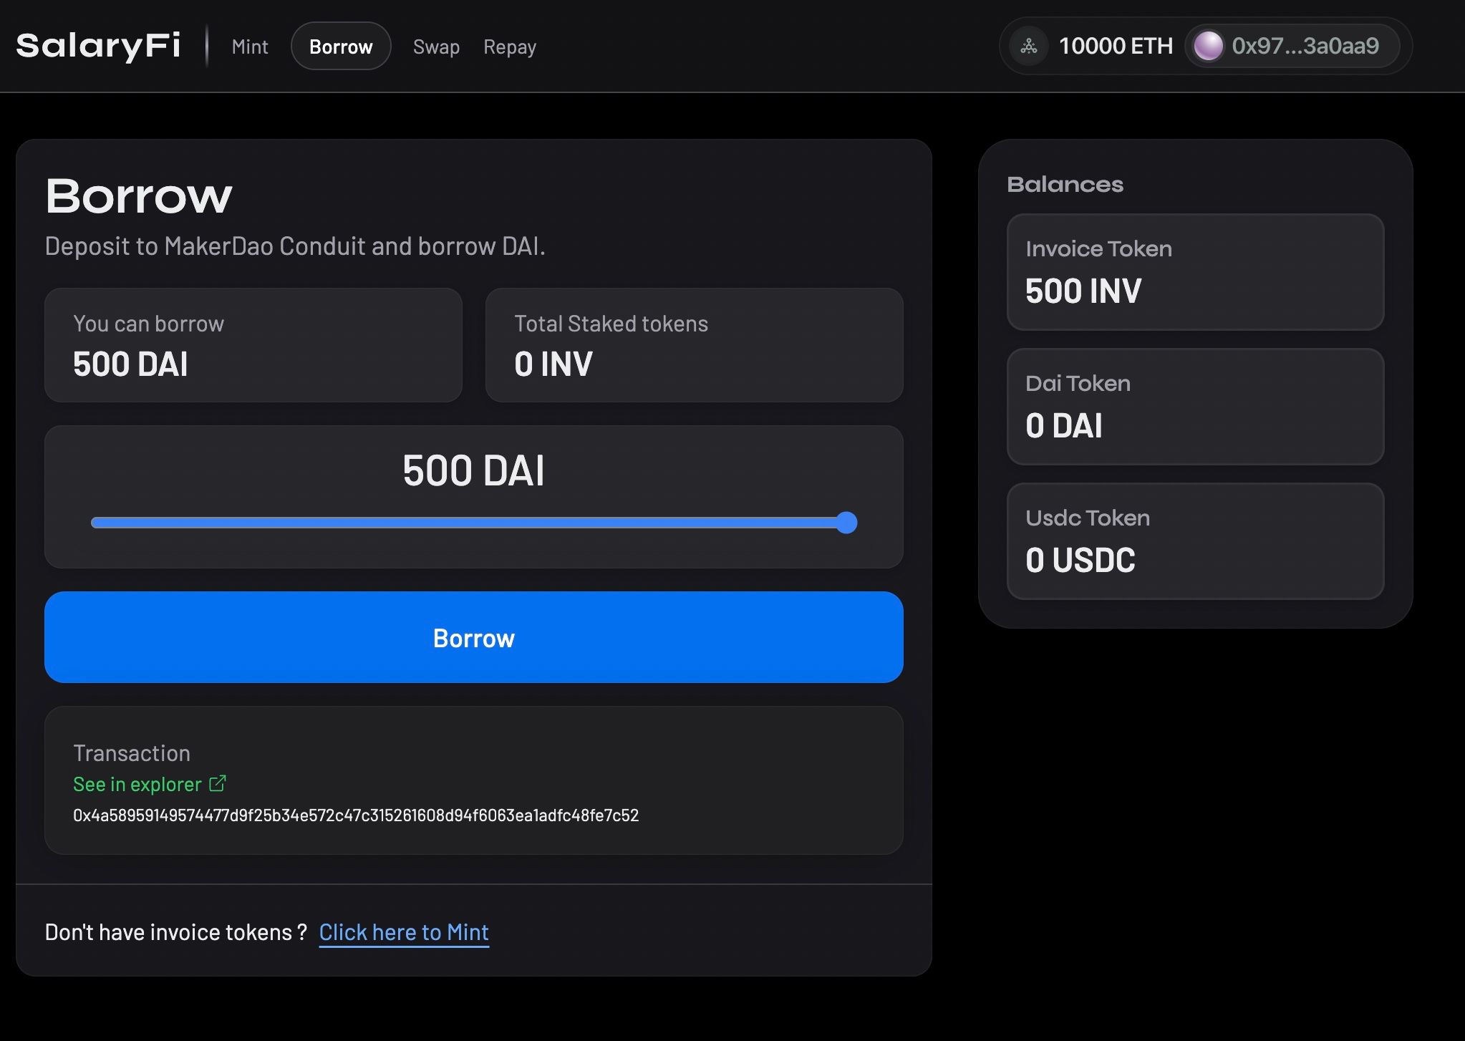Viewport: 1465px width, 1041px height.
Task: Click the ETH balance display icon
Action: 1028,45
